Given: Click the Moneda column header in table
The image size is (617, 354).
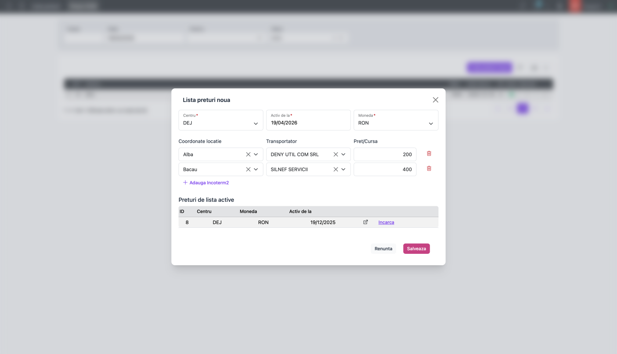Looking at the screenshot, I should (x=248, y=211).
